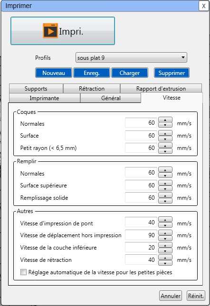Increase Remplissage solide speed with up arrow
Image resolution: width=210 pixels, height=306 pixels.
(x=165, y=195)
